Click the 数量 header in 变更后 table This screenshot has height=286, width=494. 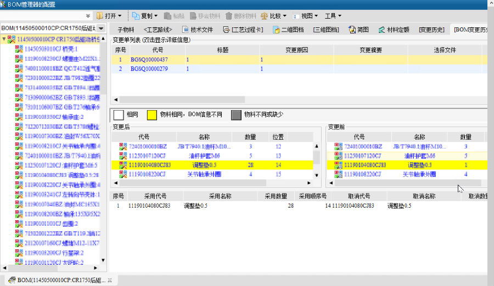[250, 137]
